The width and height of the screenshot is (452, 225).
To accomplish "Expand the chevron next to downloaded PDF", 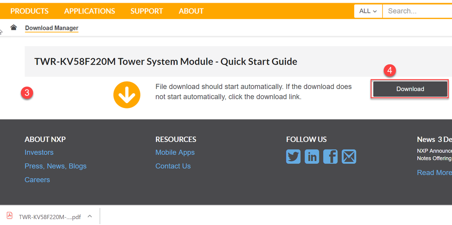I will [90, 216].
